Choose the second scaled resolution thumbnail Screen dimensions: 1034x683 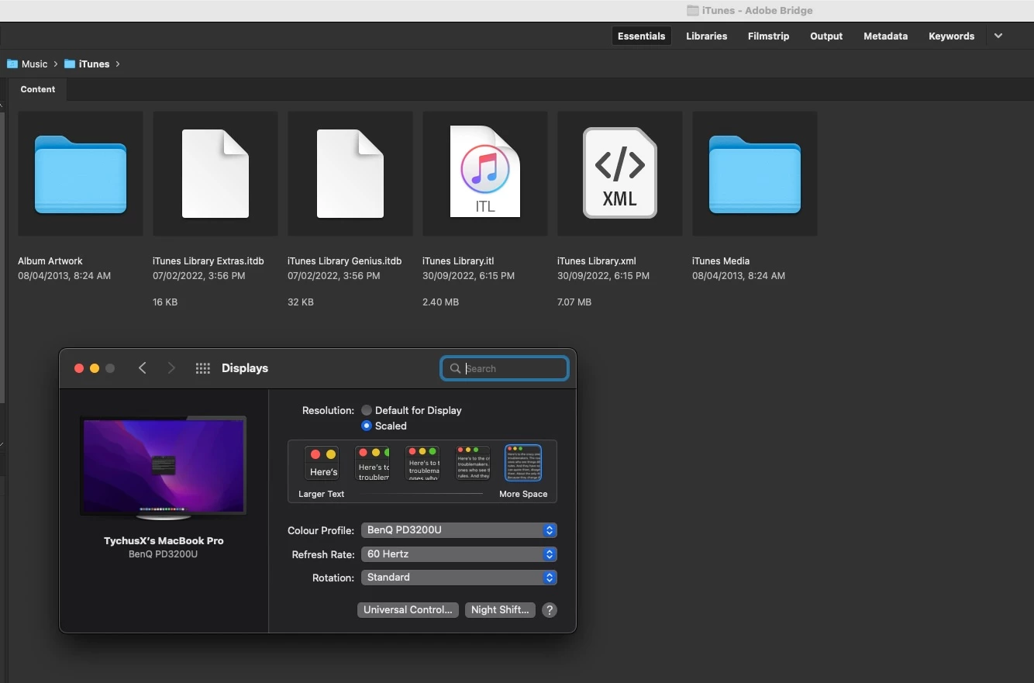(372, 463)
